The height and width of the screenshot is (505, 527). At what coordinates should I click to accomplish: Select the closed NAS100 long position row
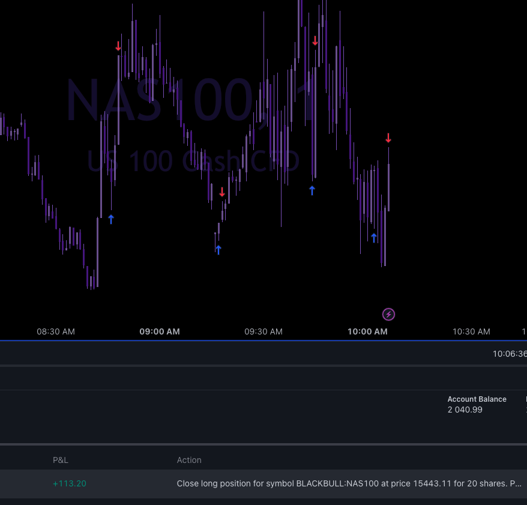(x=300, y=483)
